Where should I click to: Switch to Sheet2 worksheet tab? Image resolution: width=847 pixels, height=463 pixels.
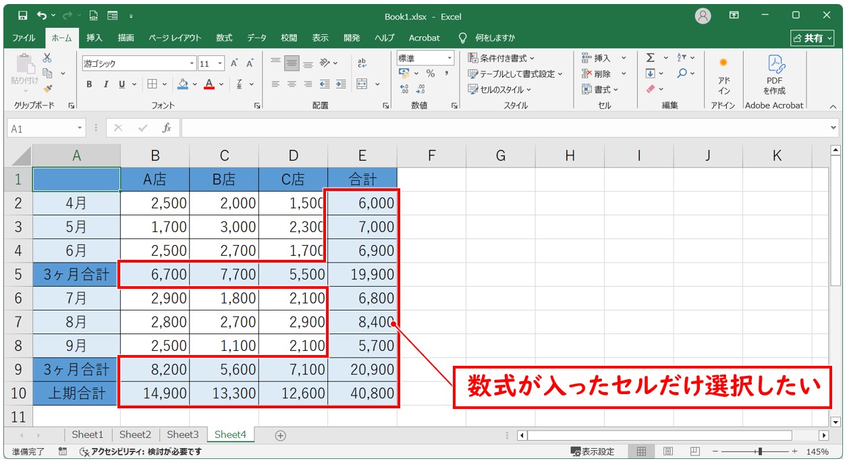click(x=135, y=435)
